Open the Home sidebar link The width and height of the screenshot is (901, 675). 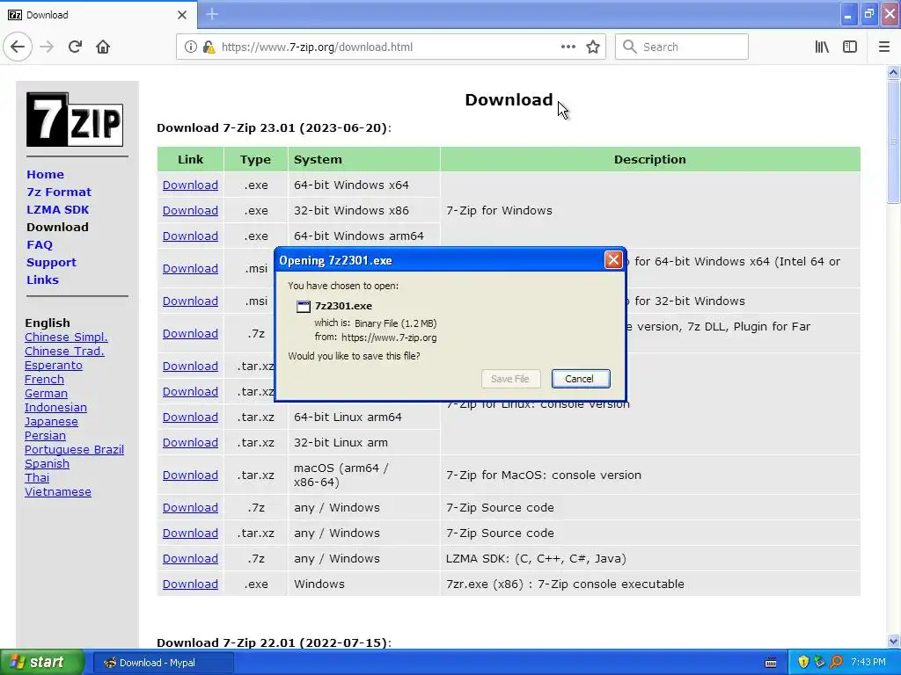pyautogui.click(x=46, y=175)
